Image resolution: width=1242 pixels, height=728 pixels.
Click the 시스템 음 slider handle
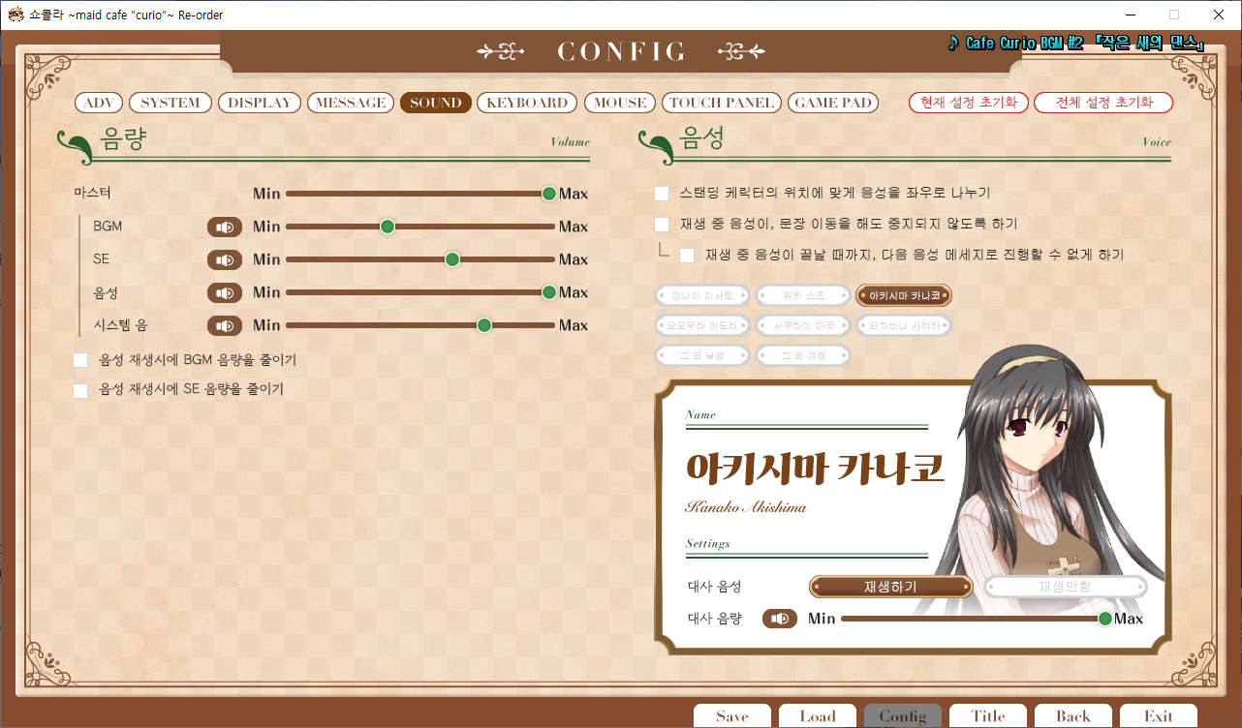click(x=484, y=325)
